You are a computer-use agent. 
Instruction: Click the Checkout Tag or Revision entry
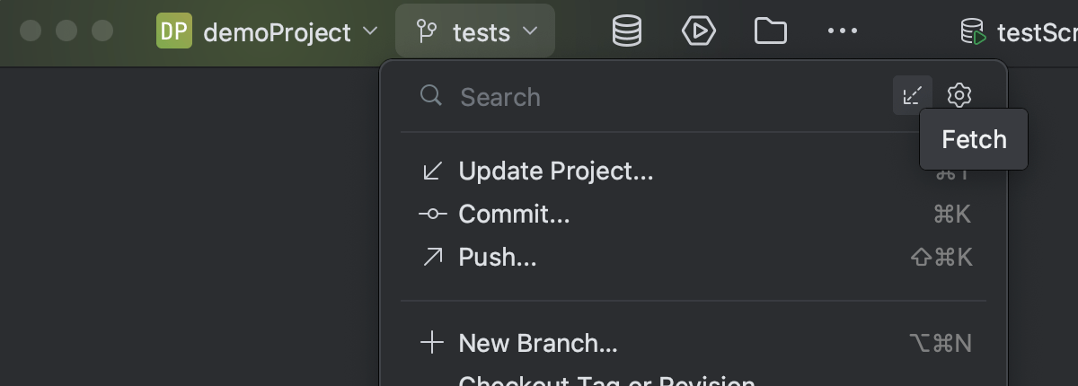point(606,381)
